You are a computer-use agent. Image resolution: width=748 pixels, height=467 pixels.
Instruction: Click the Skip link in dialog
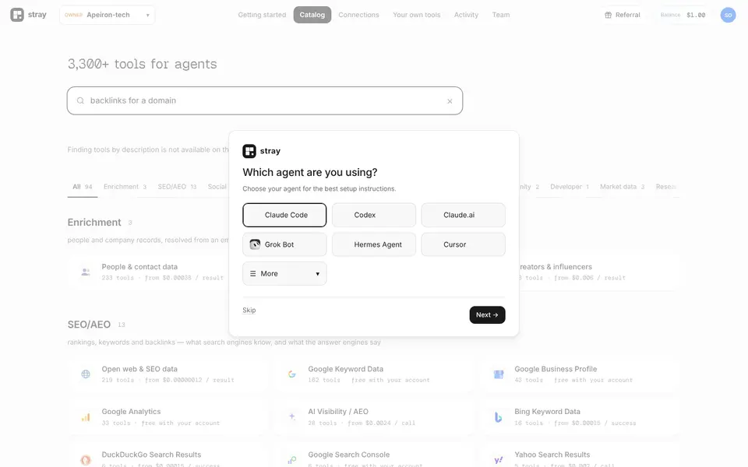click(x=249, y=311)
